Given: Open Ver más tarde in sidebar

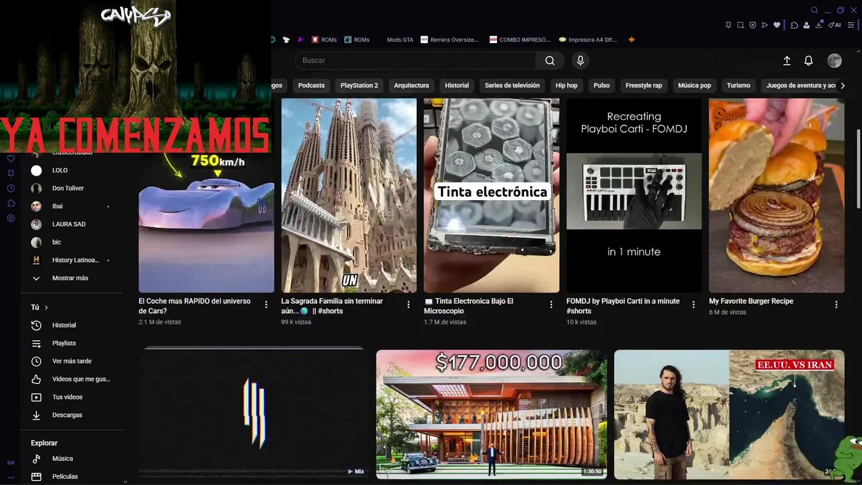Looking at the screenshot, I should [x=72, y=361].
